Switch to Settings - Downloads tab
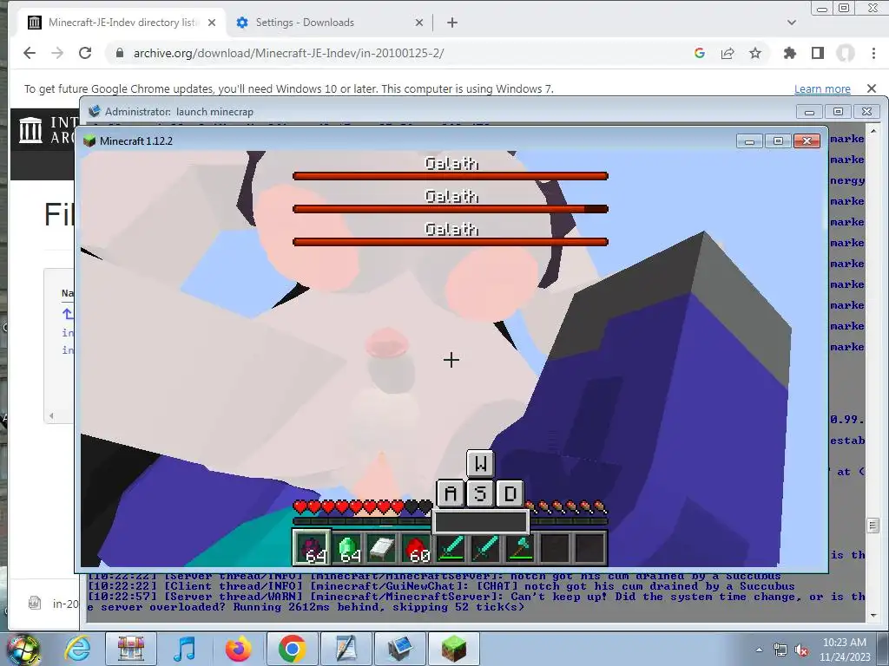 pos(329,23)
